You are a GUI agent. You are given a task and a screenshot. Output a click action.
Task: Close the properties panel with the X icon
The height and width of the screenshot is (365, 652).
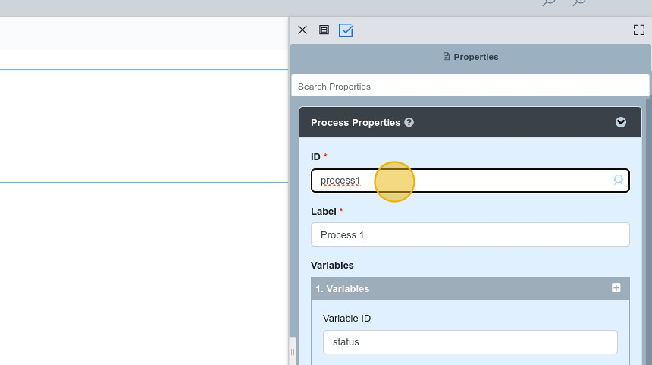click(x=302, y=30)
